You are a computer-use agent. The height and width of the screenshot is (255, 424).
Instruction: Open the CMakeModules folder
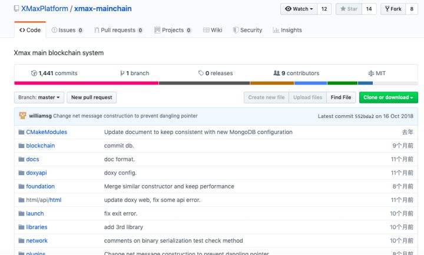[47, 132]
